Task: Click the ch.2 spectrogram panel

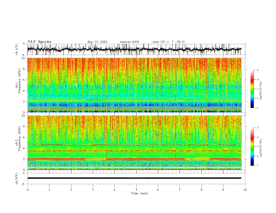Action: (134, 143)
